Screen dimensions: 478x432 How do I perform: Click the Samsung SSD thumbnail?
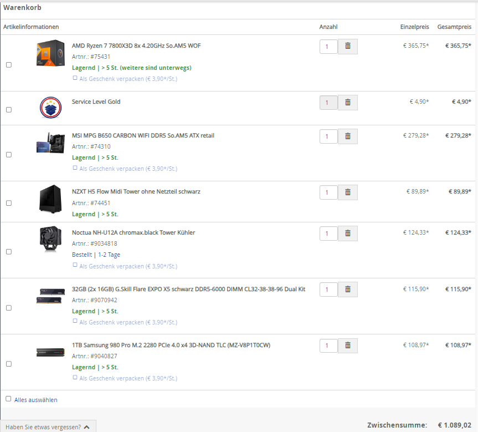(50, 352)
